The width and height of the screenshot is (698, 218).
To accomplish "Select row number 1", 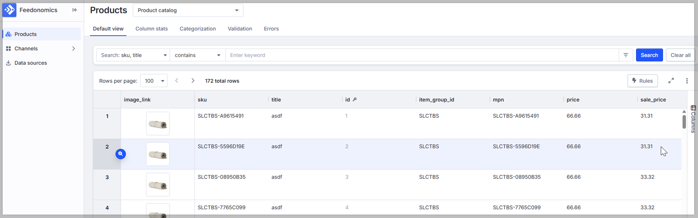I will click(107, 116).
